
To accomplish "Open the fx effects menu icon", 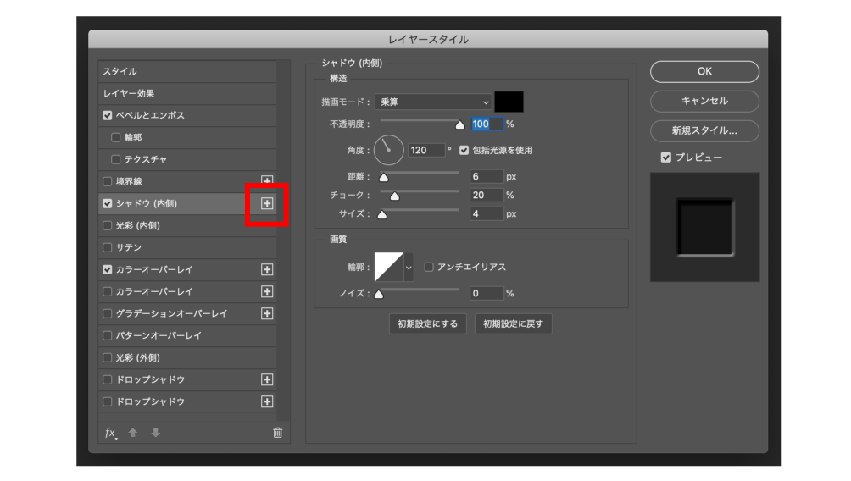I will 111,432.
